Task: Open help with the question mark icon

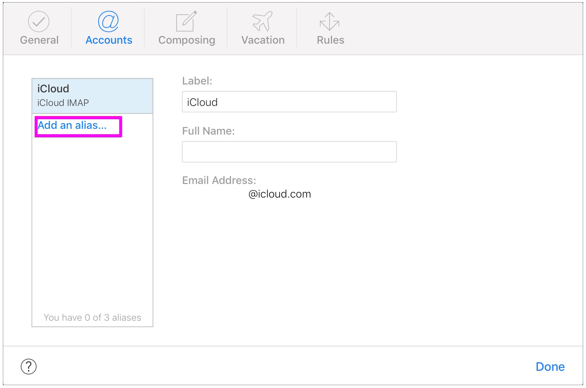Action: click(29, 367)
